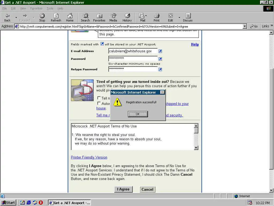Expand the address bar dropdown
The width and height of the screenshot is (274, 206).
coord(245,27)
